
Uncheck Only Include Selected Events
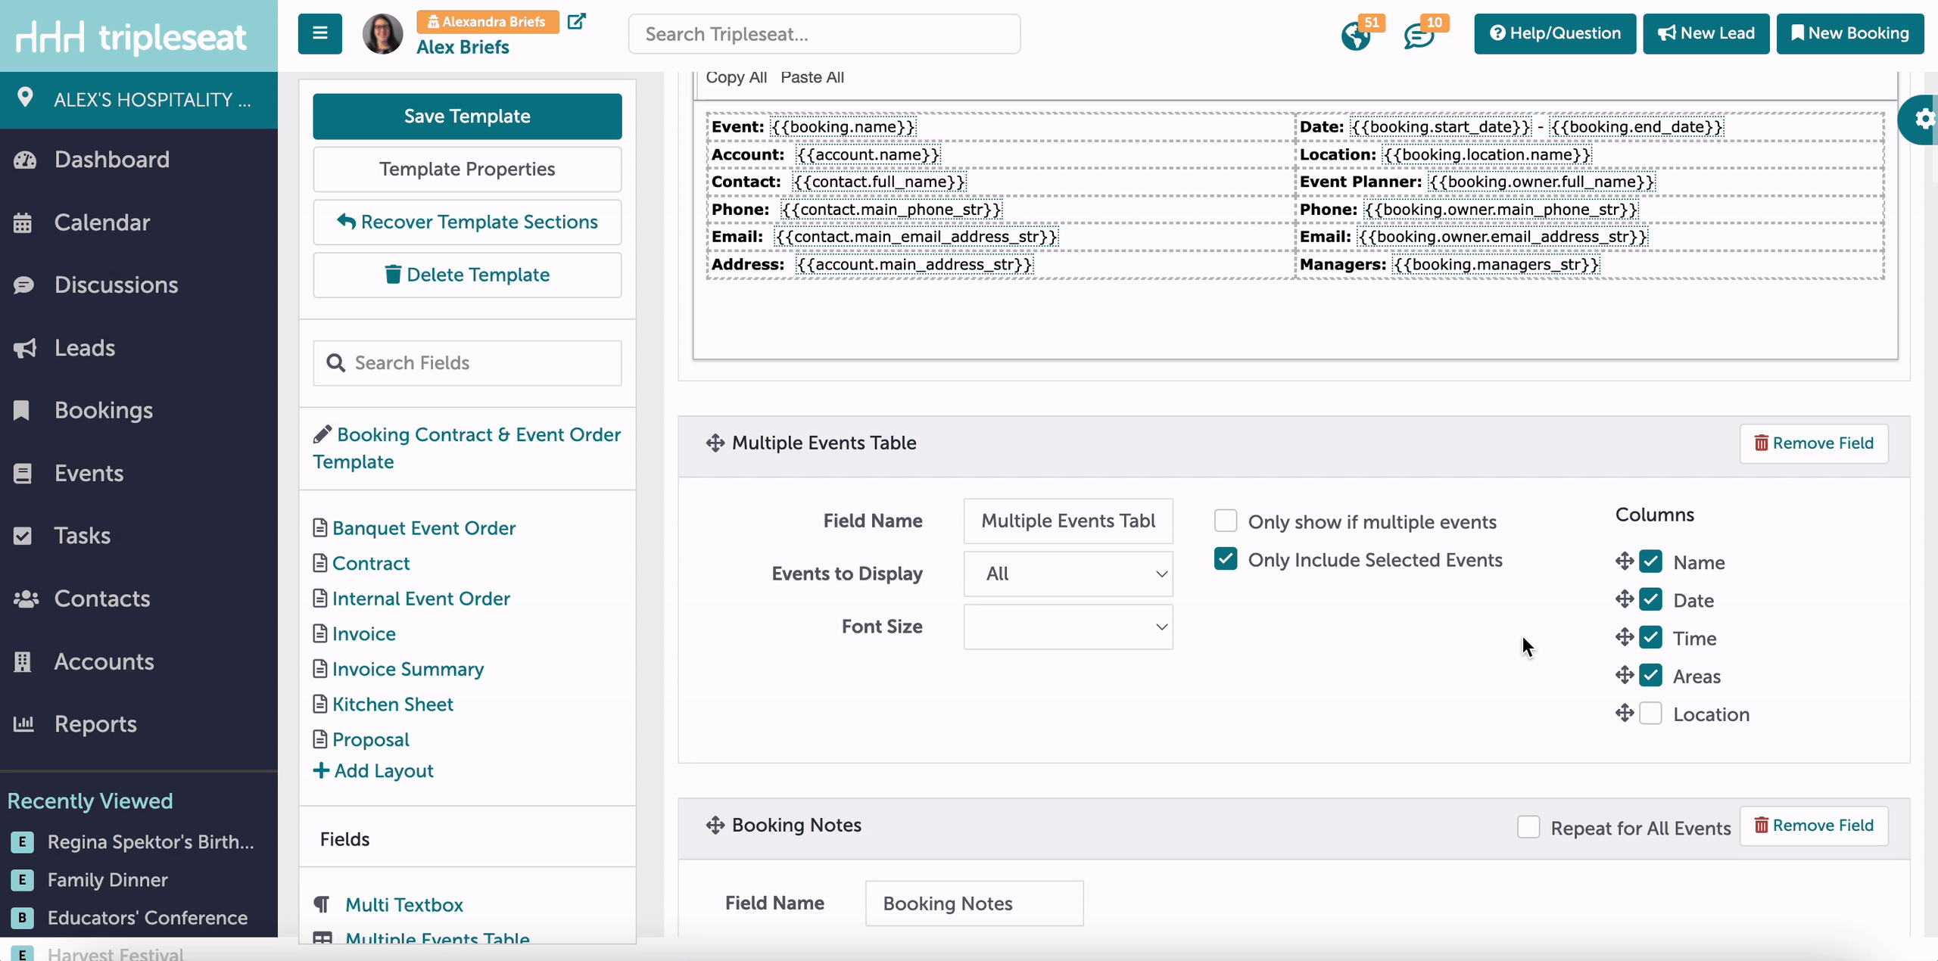pos(1226,558)
